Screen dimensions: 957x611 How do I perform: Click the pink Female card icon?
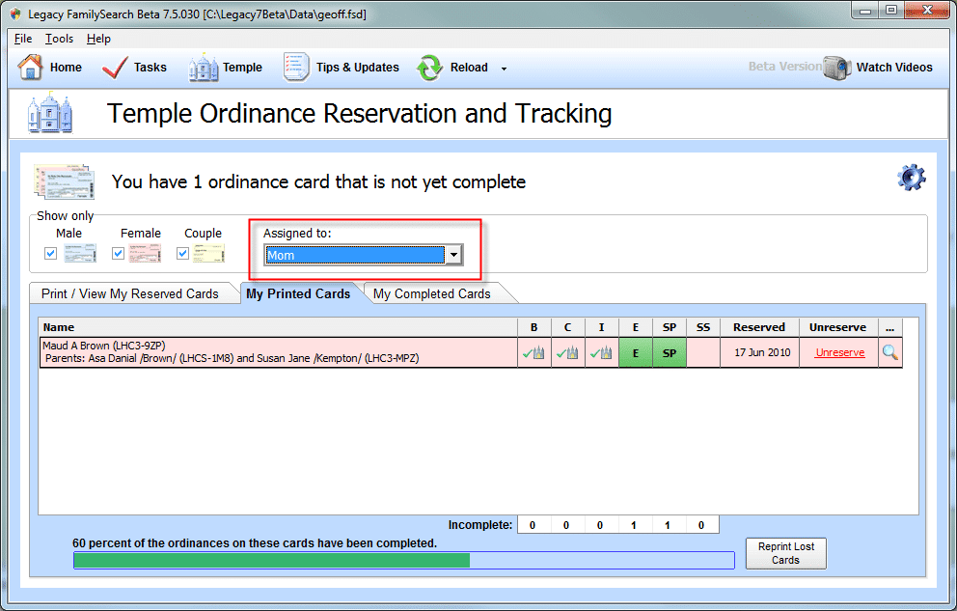point(145,253)
